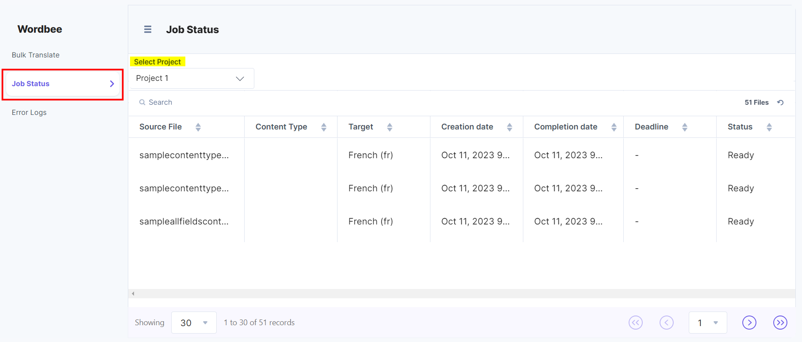Sort by Completion date column arrows
Screen dimensions: 802x342
[x=614, y=127]
